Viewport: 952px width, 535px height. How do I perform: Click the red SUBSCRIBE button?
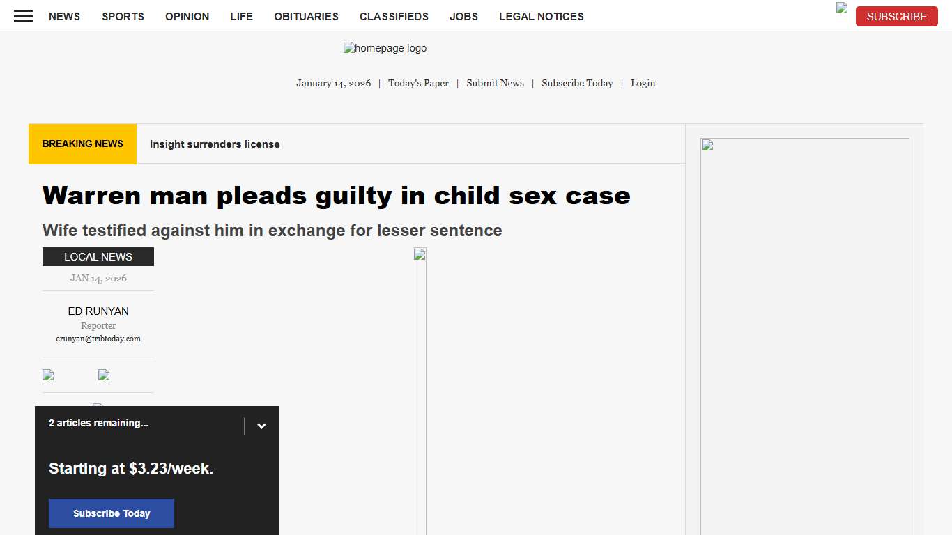click(x=896, y=16)
